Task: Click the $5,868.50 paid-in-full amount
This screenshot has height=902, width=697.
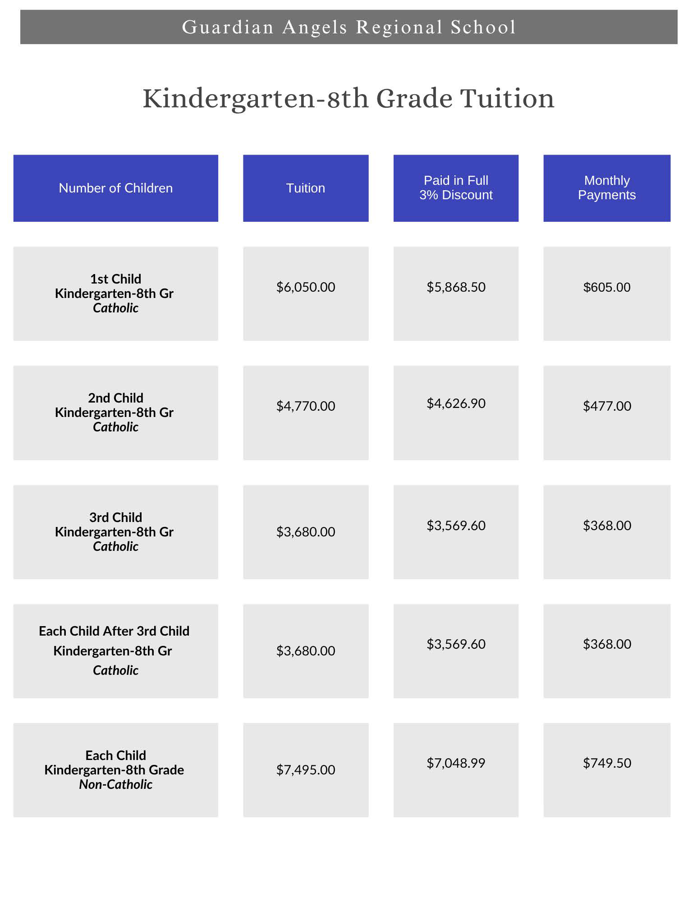Action: pos(456,287)
